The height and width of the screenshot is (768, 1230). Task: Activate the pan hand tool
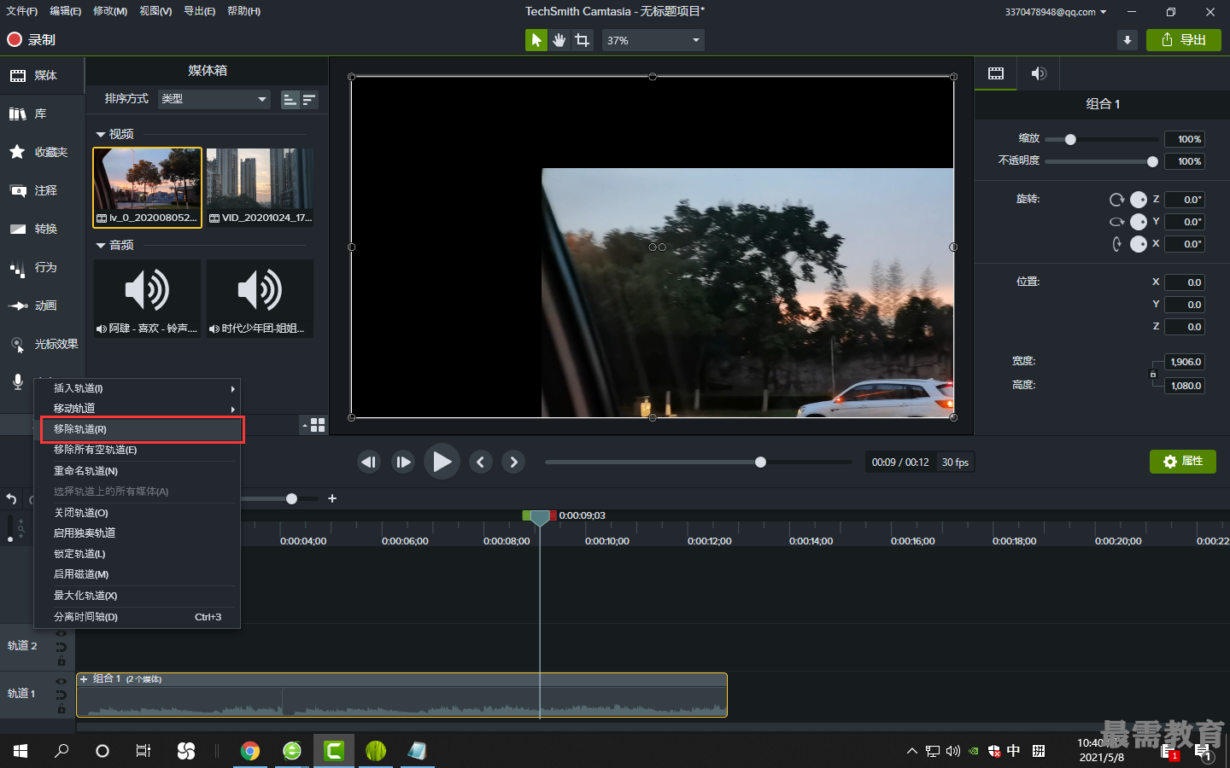(559, 40)
